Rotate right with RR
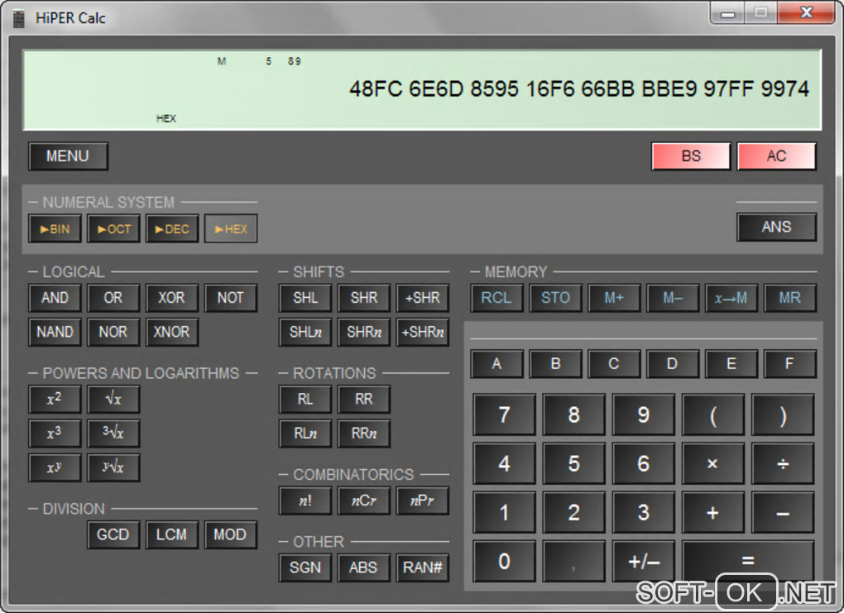Viewport: 844px width, 613px height. pyautogui.click(x=364, y=400)
